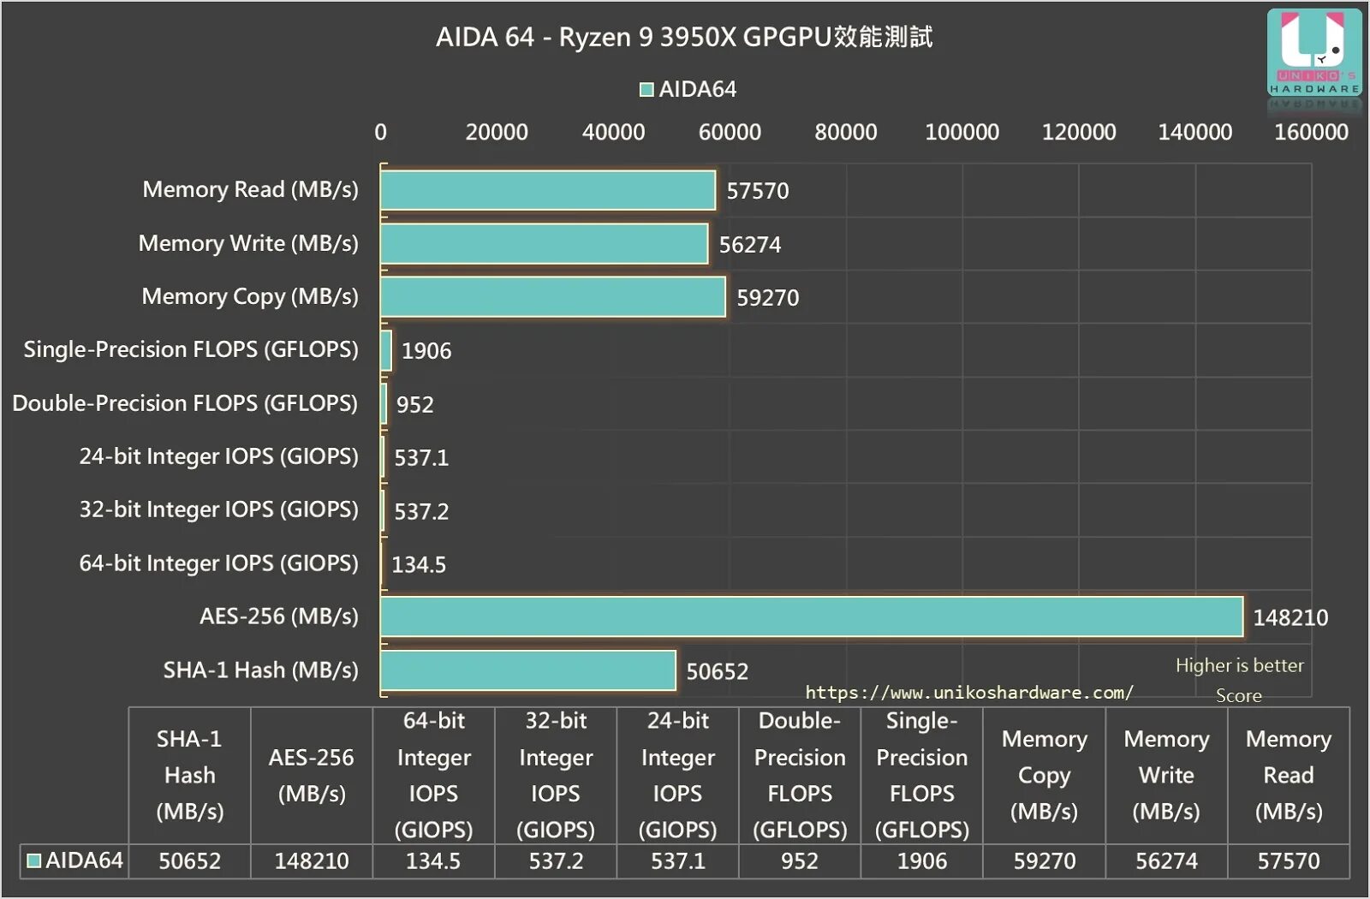The width and height of the screenshot is (1370, 899).
Task: Click the 50652 data label beside bar
Action: 718,671
